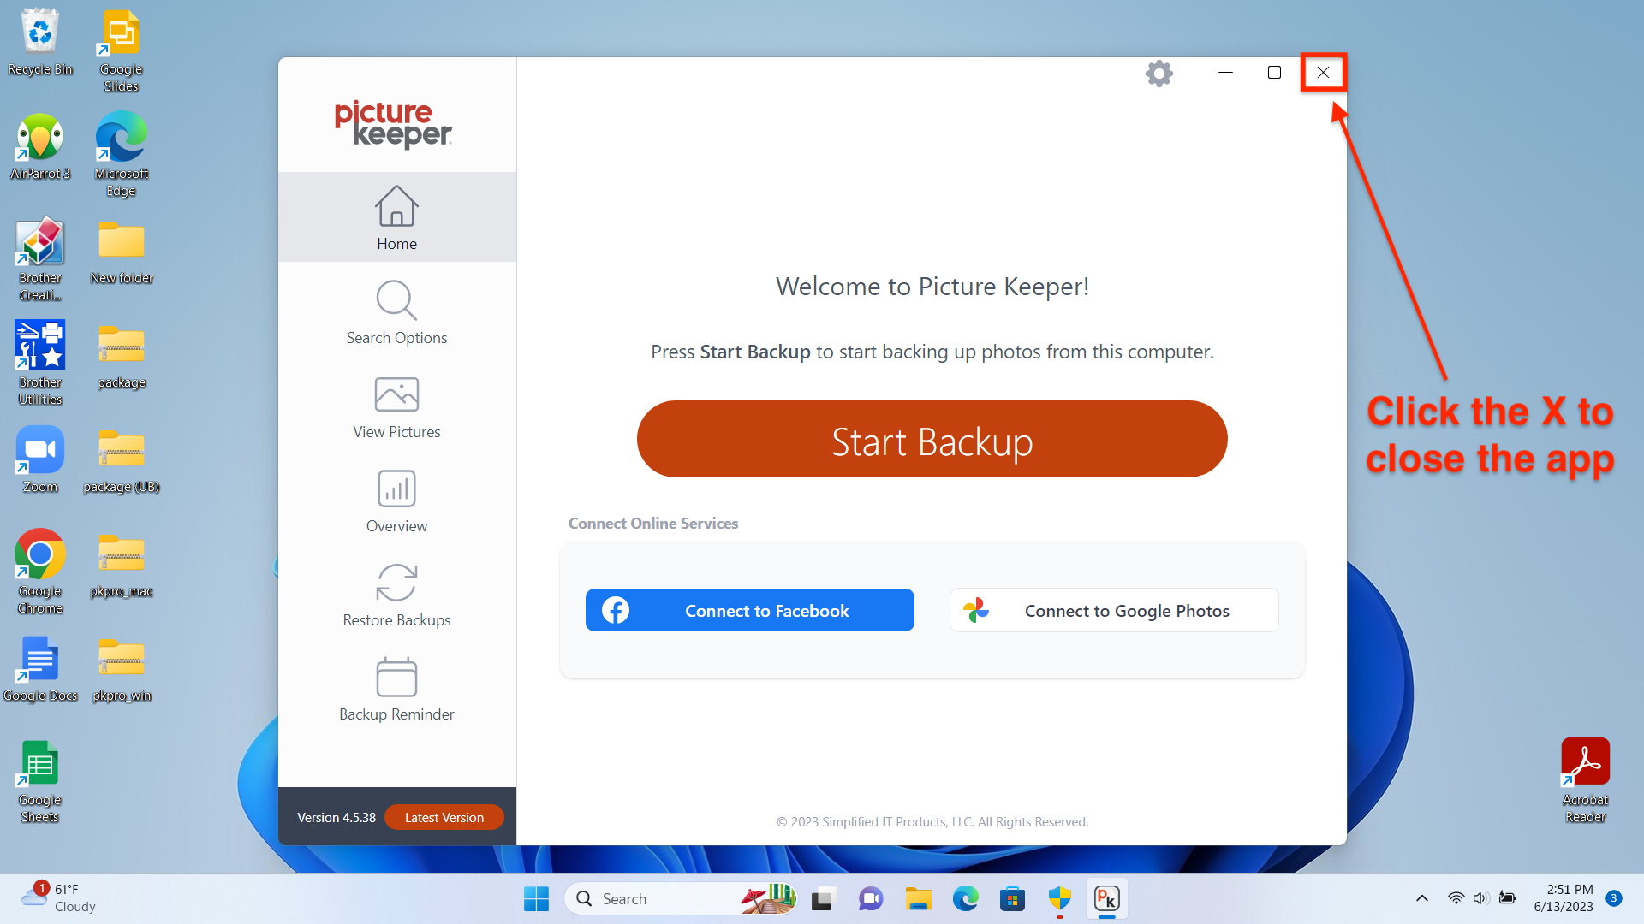
Task: Open Search Options in sidebar
Action: tap(396, 311)
